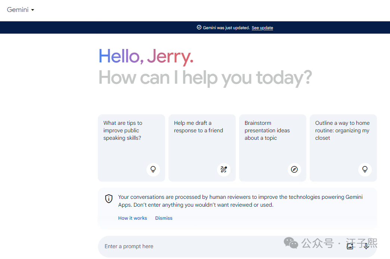Click lightbulb icon on public speaking card
The image size is (390, 259).
click(x=153, y=169)
